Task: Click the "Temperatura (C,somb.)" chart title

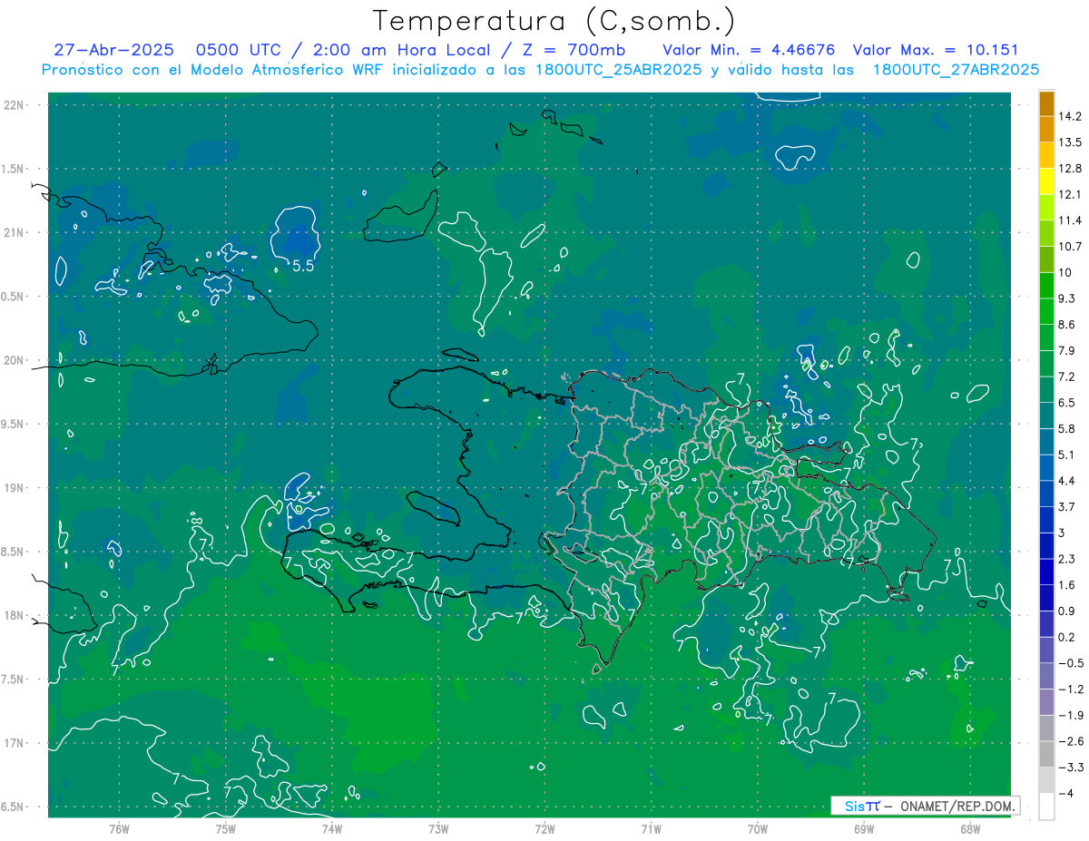Action: pyautogui.click(x=554, y=20)
